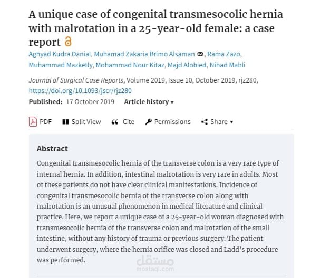Click the envelope icon beside Alsaman
The image size is (311, 278).
coord(200,54)
